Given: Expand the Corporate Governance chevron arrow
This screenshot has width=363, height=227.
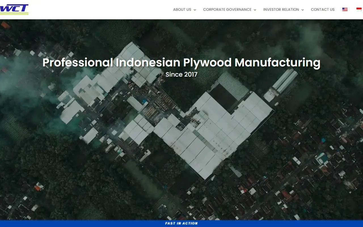Looking at the screenshot, I should pos(255,10).
